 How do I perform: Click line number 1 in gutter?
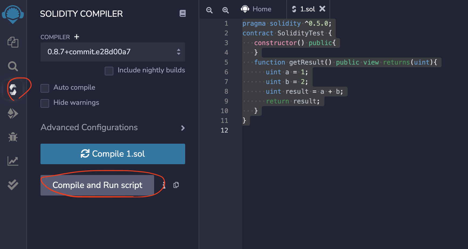coord(226,23)
